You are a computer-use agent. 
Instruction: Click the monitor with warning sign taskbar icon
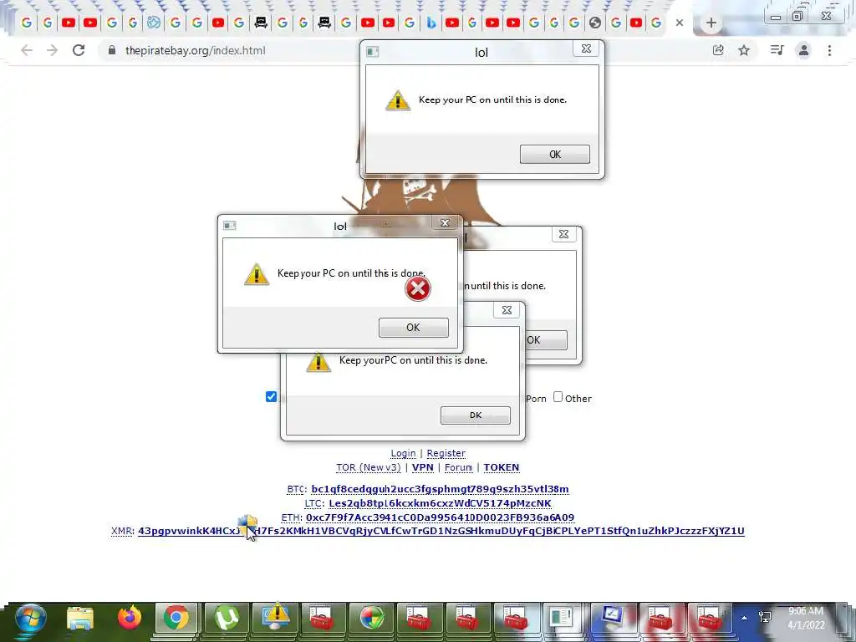[275, 617]
